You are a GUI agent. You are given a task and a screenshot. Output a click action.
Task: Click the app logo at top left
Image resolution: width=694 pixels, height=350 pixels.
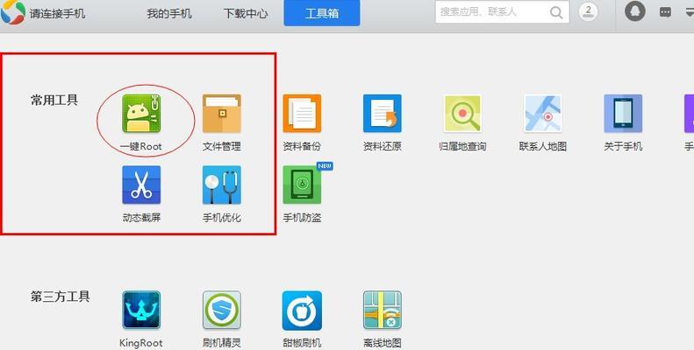[x=13, y=12]
